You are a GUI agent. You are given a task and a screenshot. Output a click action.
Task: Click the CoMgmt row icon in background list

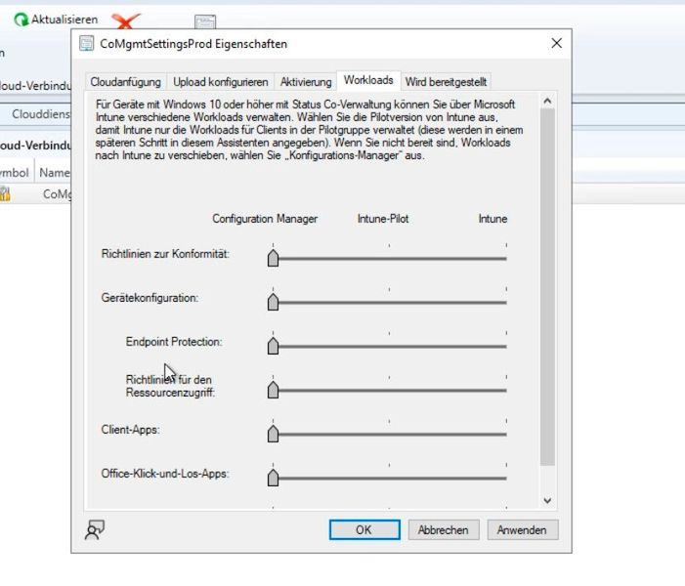(x=4, y=193)
